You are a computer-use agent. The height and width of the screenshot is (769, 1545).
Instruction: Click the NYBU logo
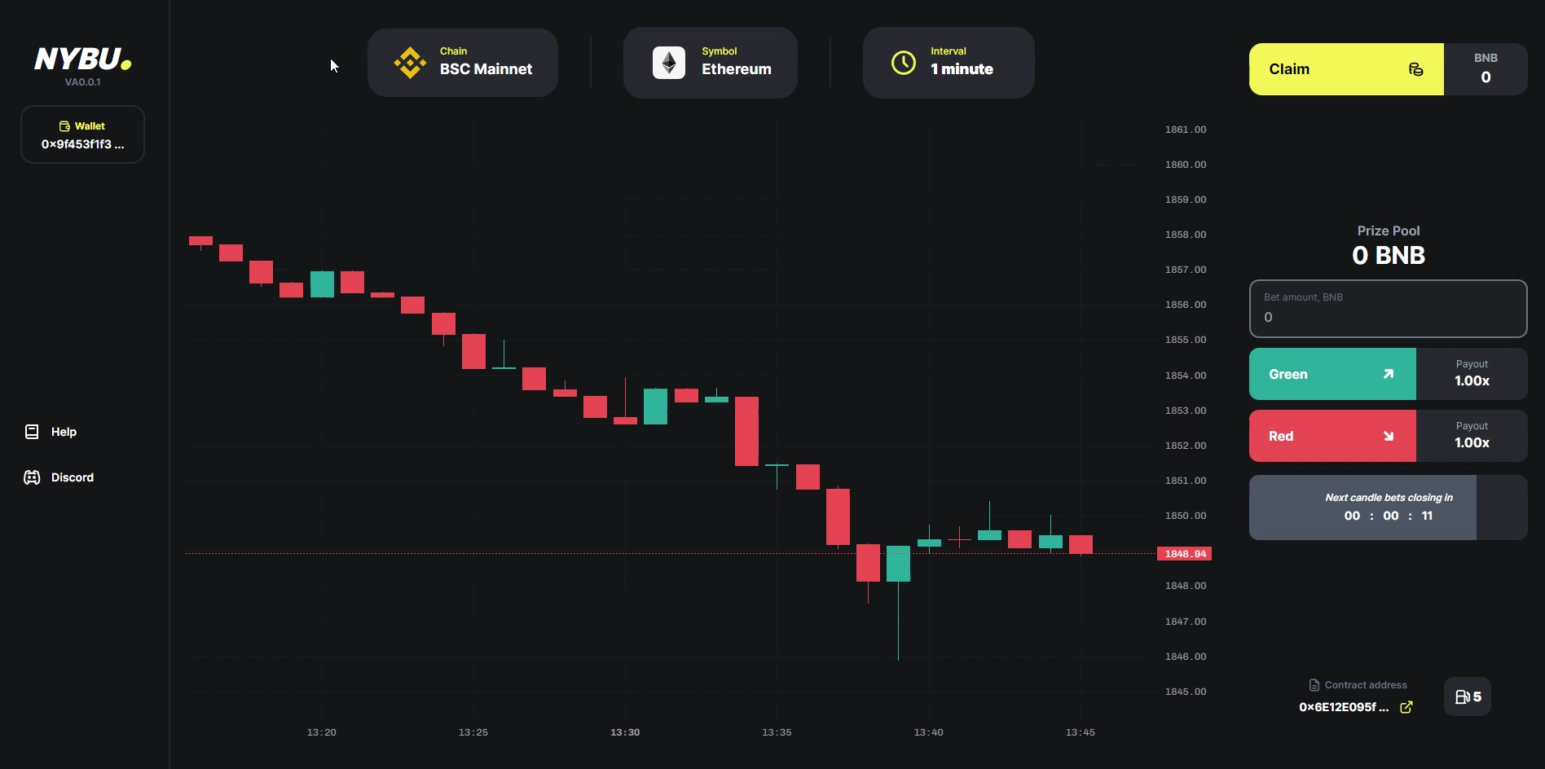(x=82, y=59)
